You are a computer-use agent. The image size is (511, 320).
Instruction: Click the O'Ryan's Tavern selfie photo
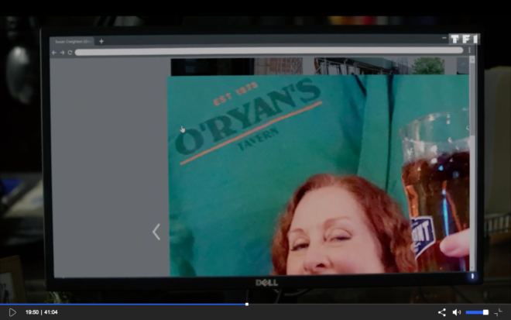(x=319, y=175)
